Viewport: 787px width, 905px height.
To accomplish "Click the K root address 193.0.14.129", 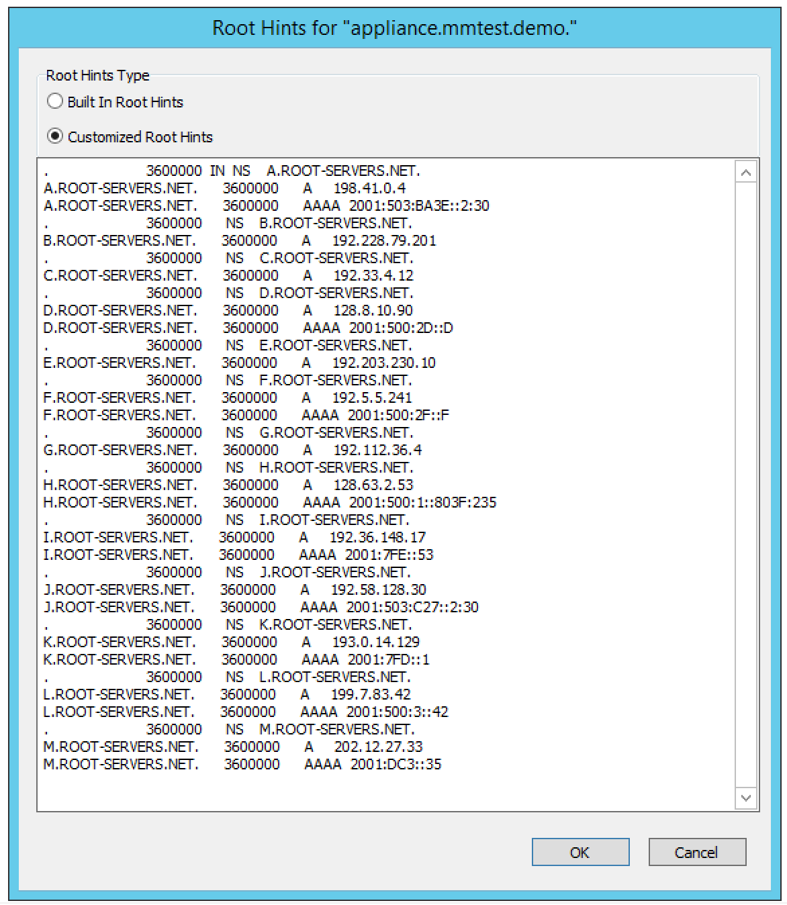I will click(x=375, y=642).
